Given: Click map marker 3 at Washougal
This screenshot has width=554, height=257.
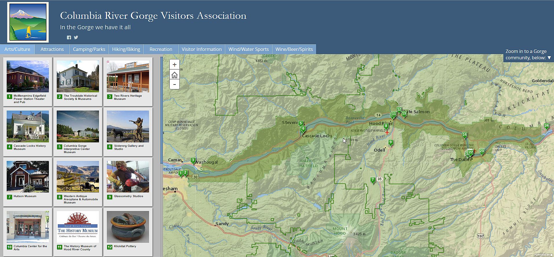Looking at the screenshot, I should click(x=193, y=161).
